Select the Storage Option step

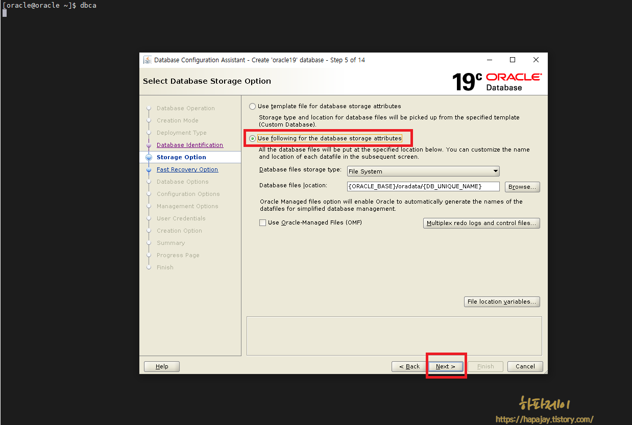point(181,157)
